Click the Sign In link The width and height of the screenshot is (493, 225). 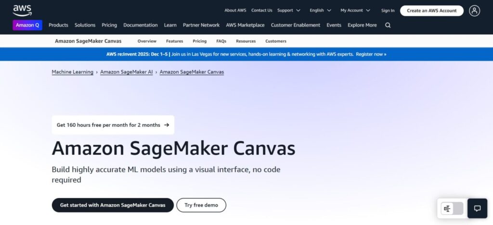[388, 11]
